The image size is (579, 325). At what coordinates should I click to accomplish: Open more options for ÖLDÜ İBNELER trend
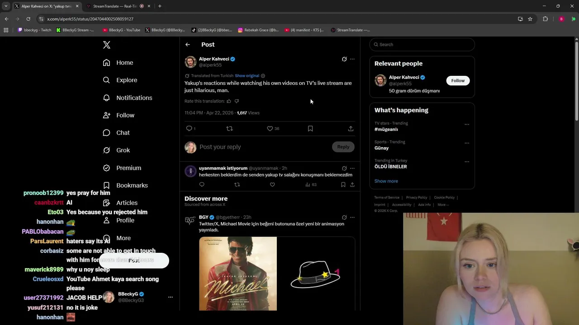tap(467, 162)
